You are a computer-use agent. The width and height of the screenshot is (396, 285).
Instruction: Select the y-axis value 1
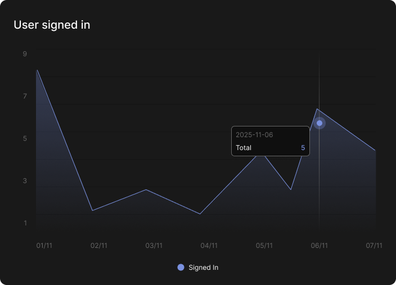[x=25, y=223]
